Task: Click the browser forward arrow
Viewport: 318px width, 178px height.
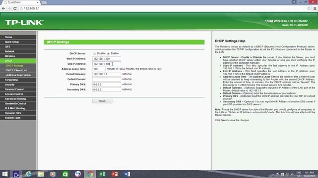Action: (x=9, y=8)
